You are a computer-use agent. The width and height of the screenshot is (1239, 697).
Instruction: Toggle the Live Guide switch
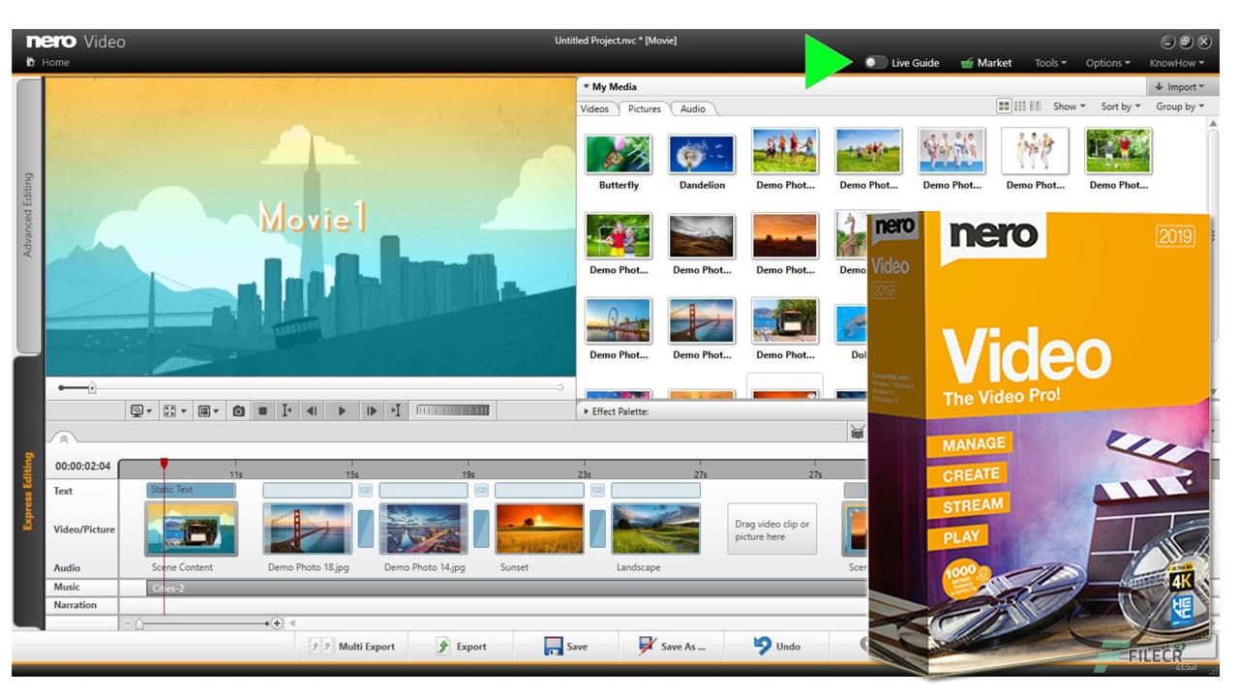pyautogui.click(x=876, y=62)
